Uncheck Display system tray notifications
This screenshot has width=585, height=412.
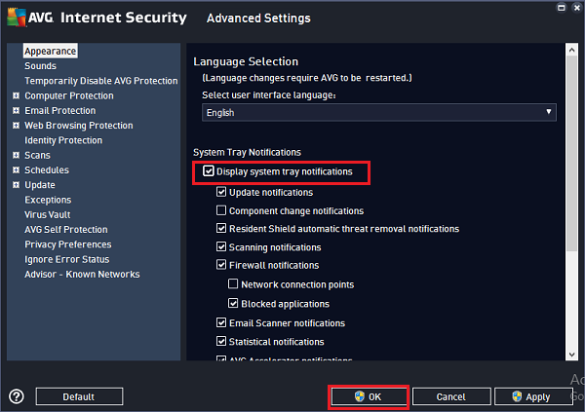(210, 172)
